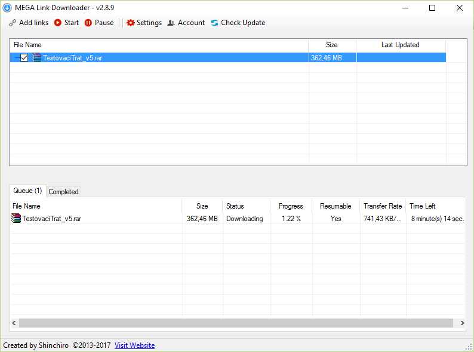Click the Transfer Rate column header
The height and width of the screenshot is (352, 474).
pyautogui.click(x=383, y=206)
